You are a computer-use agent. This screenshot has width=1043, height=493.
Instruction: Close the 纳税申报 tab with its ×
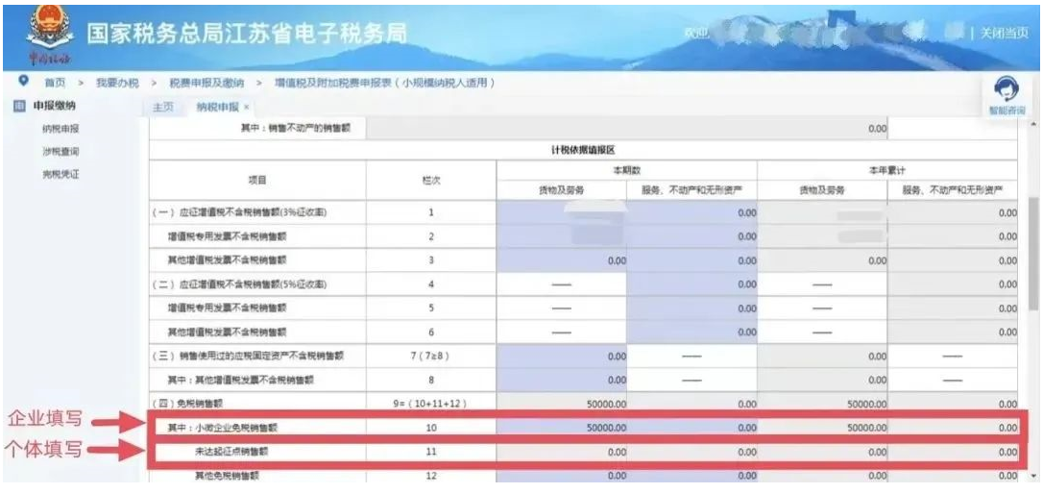(x=246, y=107)
